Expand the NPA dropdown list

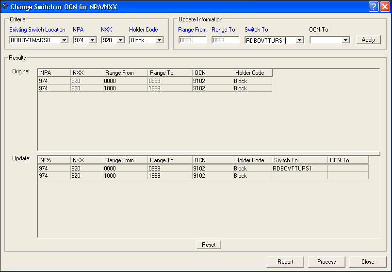click(92, 40)
